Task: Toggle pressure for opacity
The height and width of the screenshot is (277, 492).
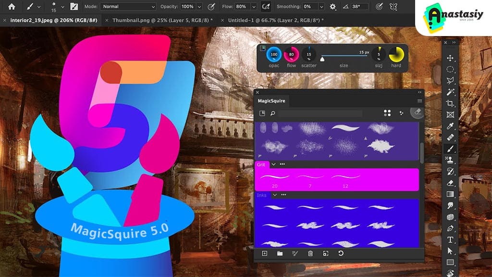Action: [x=211, y=7]
